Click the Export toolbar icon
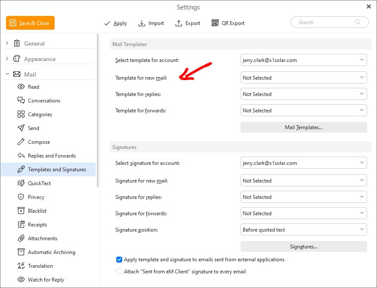The width and height of the screenshot is (377, 288). tap(179, 23)
